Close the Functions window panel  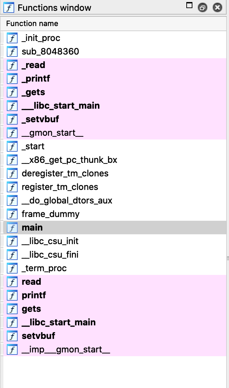(x=217, y=8)
